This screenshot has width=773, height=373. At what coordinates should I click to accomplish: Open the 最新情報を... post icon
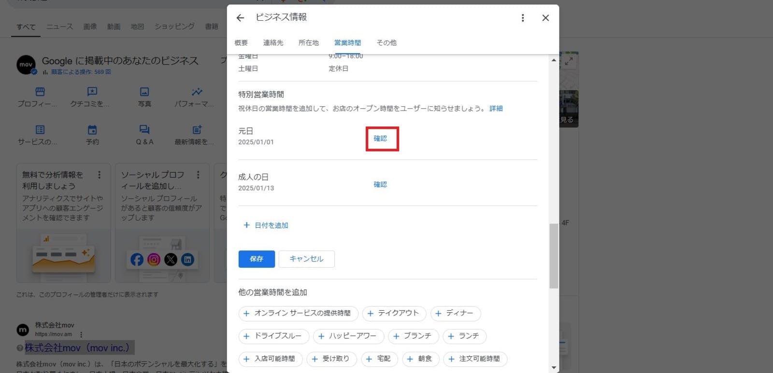(x=197, y=129)
